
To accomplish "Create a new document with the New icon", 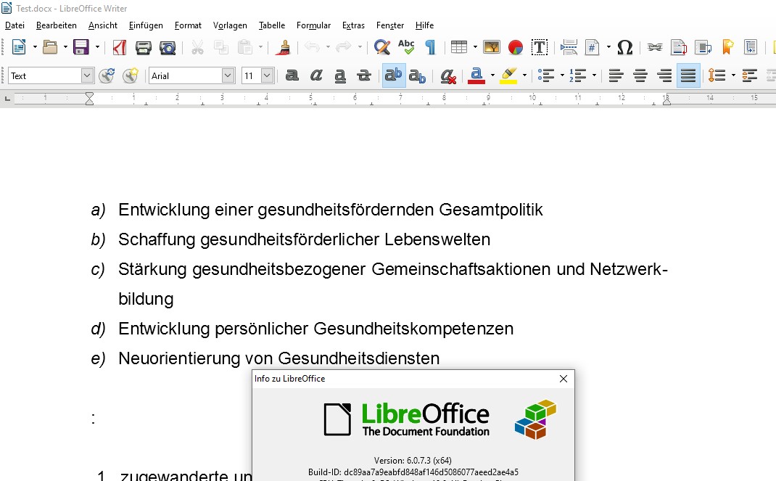I will point(19,47).
